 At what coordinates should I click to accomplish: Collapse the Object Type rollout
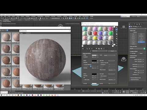pos(133,31)
